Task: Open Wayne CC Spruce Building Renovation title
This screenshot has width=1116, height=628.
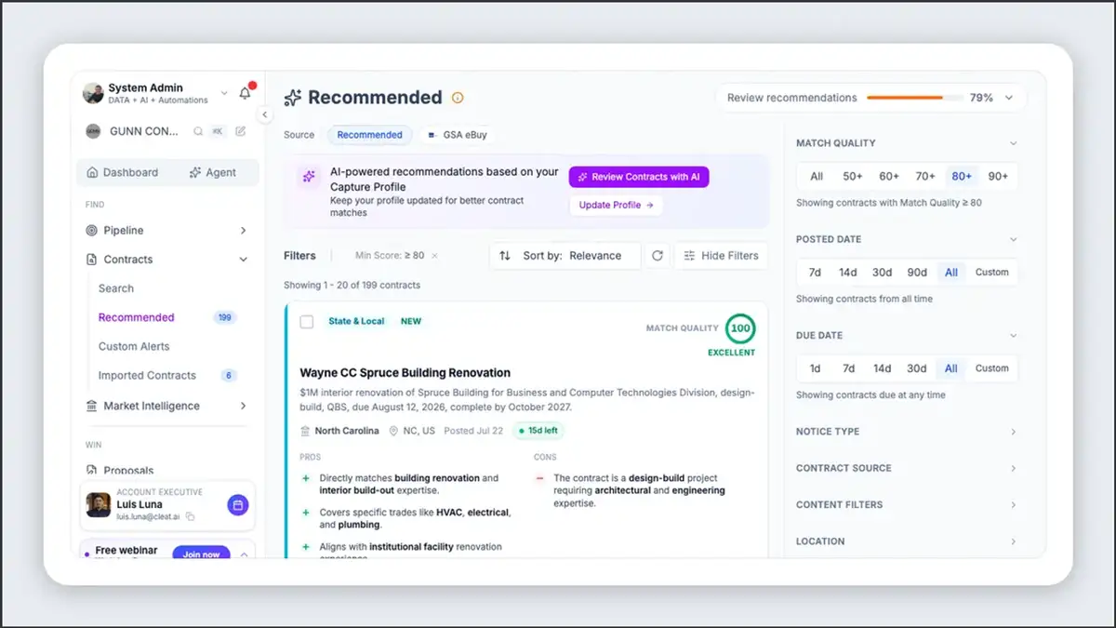Action: pyautogui.click(x=405, y=373)
